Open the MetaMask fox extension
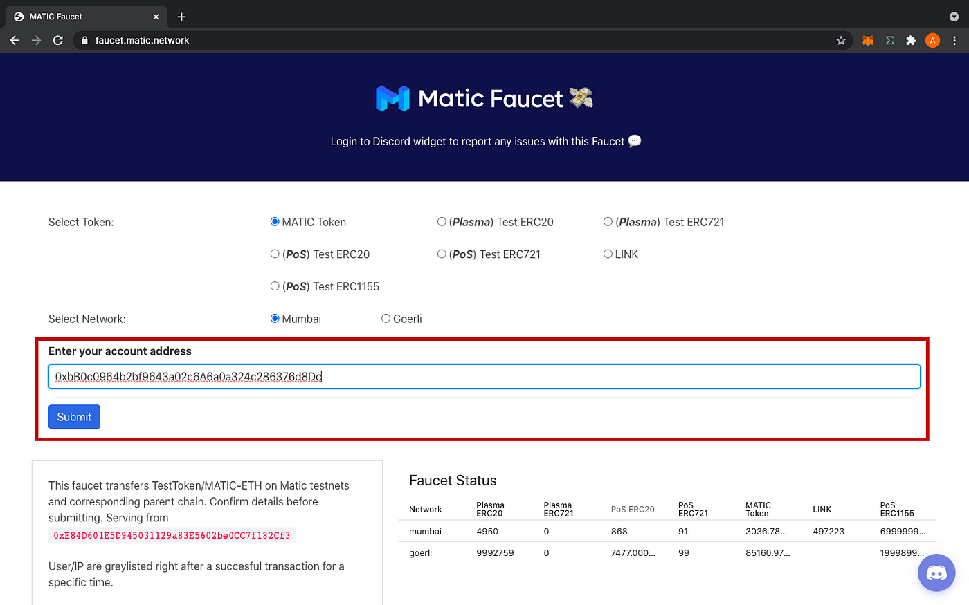The image size is (969, 605). pyautogui.click(x=868, y=40)
